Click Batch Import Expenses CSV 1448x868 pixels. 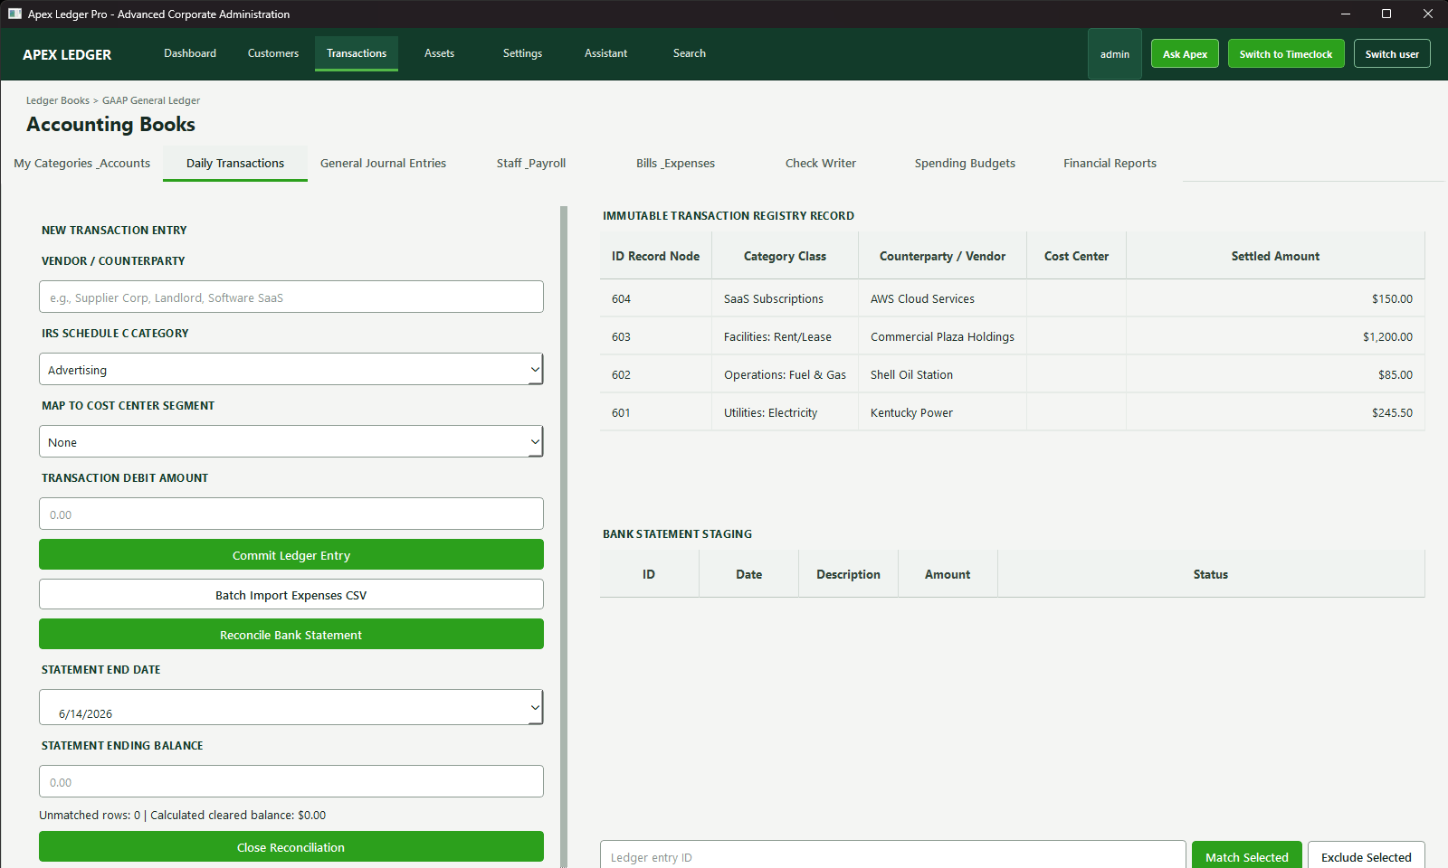click(291, 595)
